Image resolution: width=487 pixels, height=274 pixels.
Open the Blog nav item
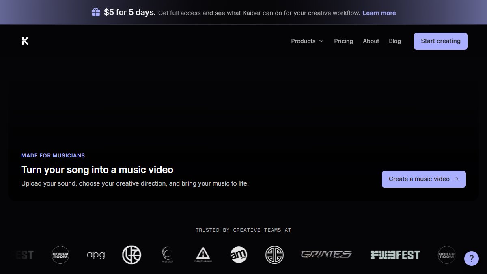395,41
